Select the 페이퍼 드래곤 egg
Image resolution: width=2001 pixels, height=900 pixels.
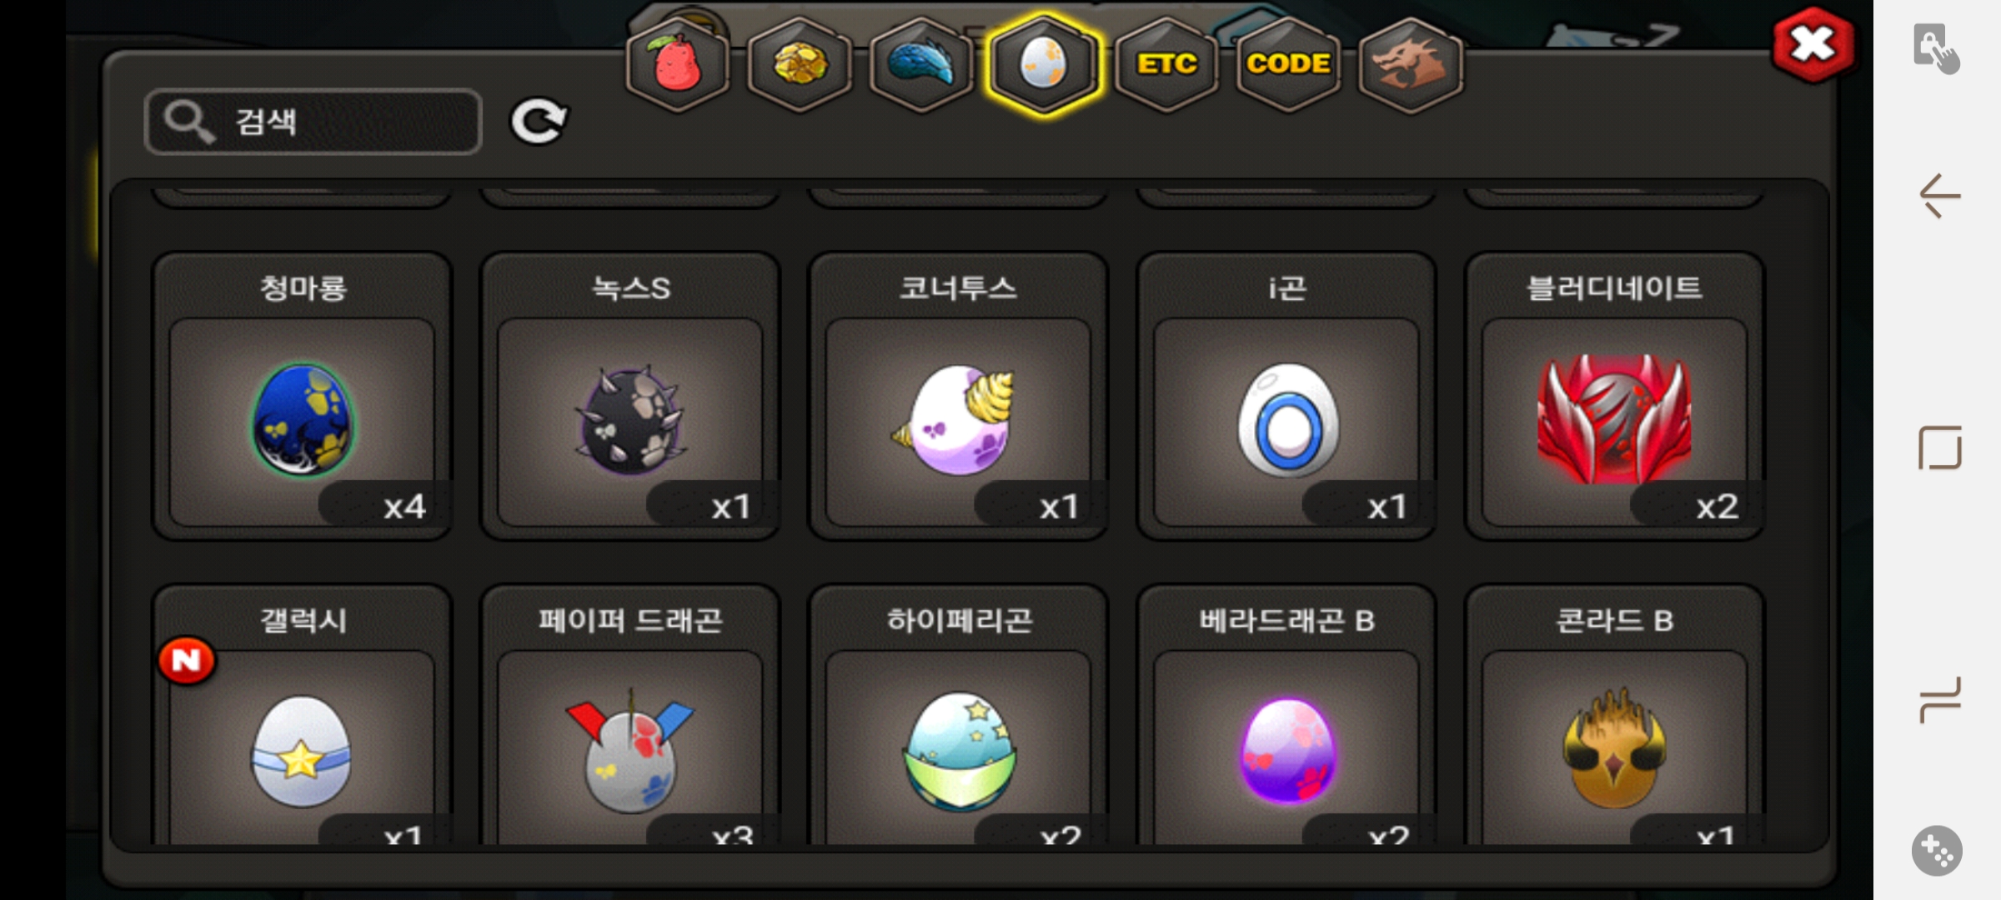pyautogui.click(x=630, y=717)
